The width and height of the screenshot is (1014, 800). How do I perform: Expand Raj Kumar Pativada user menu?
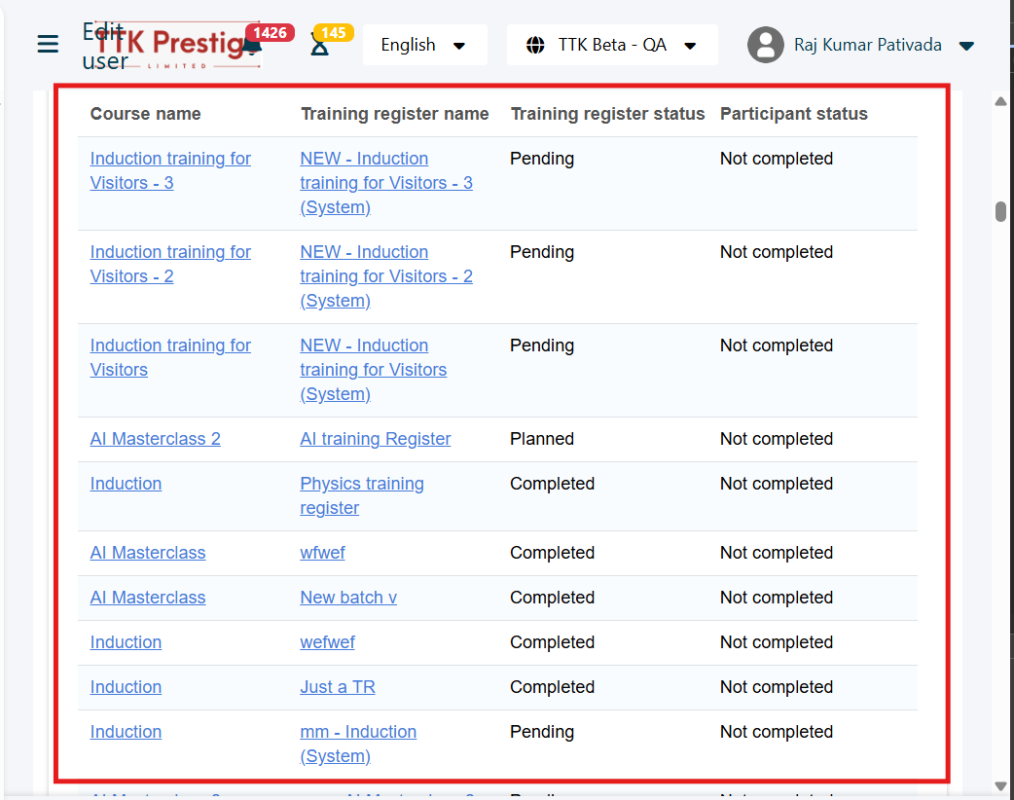point(966,46)
